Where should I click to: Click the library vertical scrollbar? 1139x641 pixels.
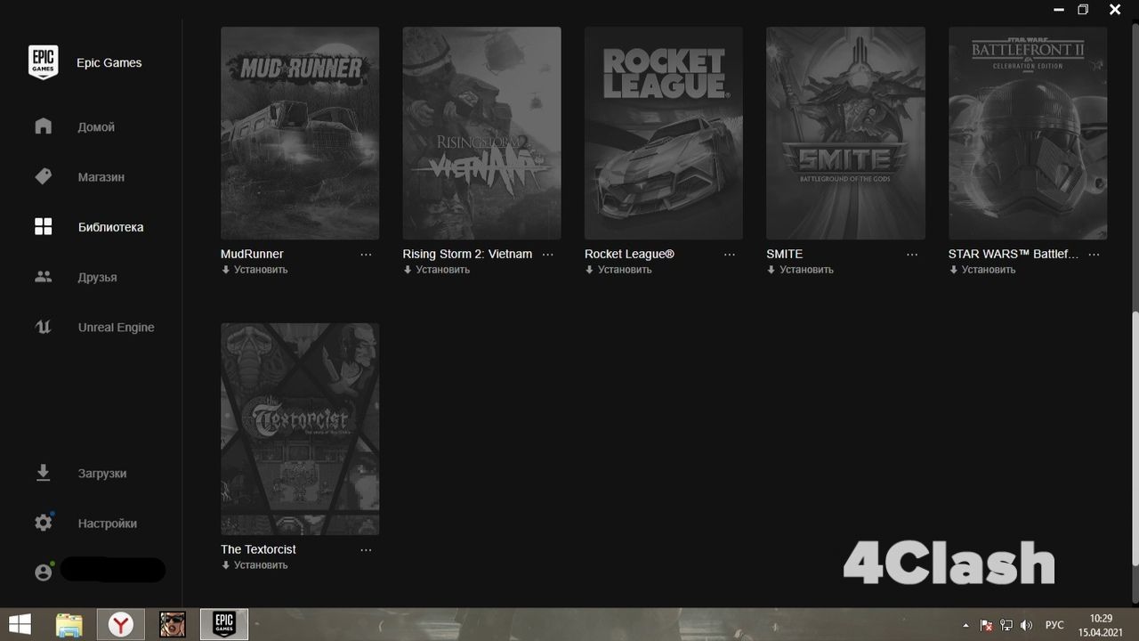click(1135, 438)
